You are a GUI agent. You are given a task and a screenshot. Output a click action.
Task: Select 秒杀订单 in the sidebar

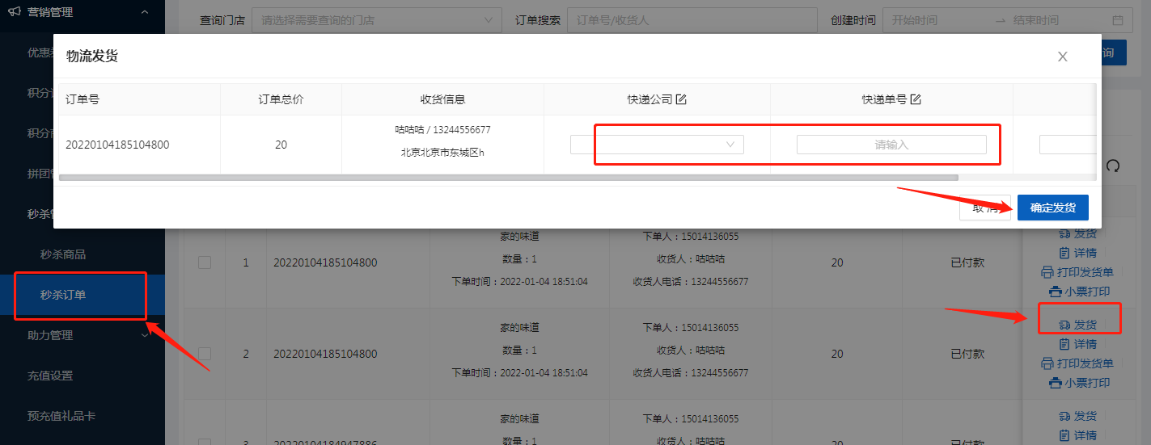(x=63, y=295)
